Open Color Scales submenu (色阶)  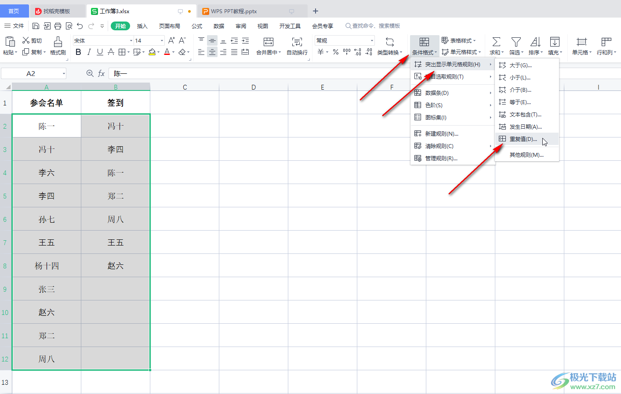[453, 105]
